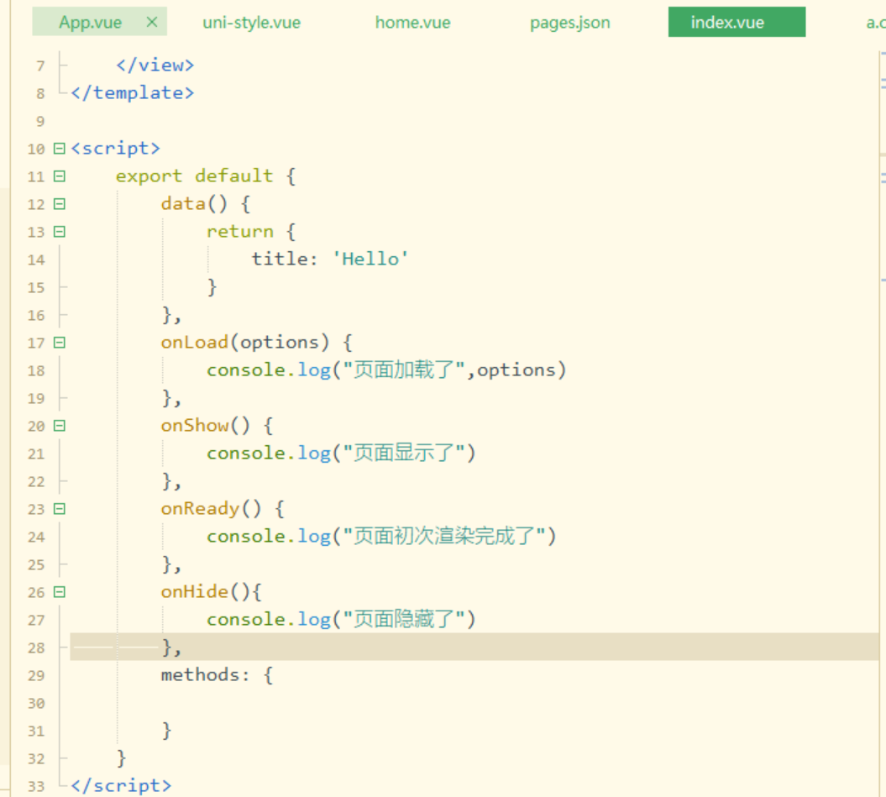886x797 pixels.
Task: Close the App.vue tab
Action: point(151,22)
